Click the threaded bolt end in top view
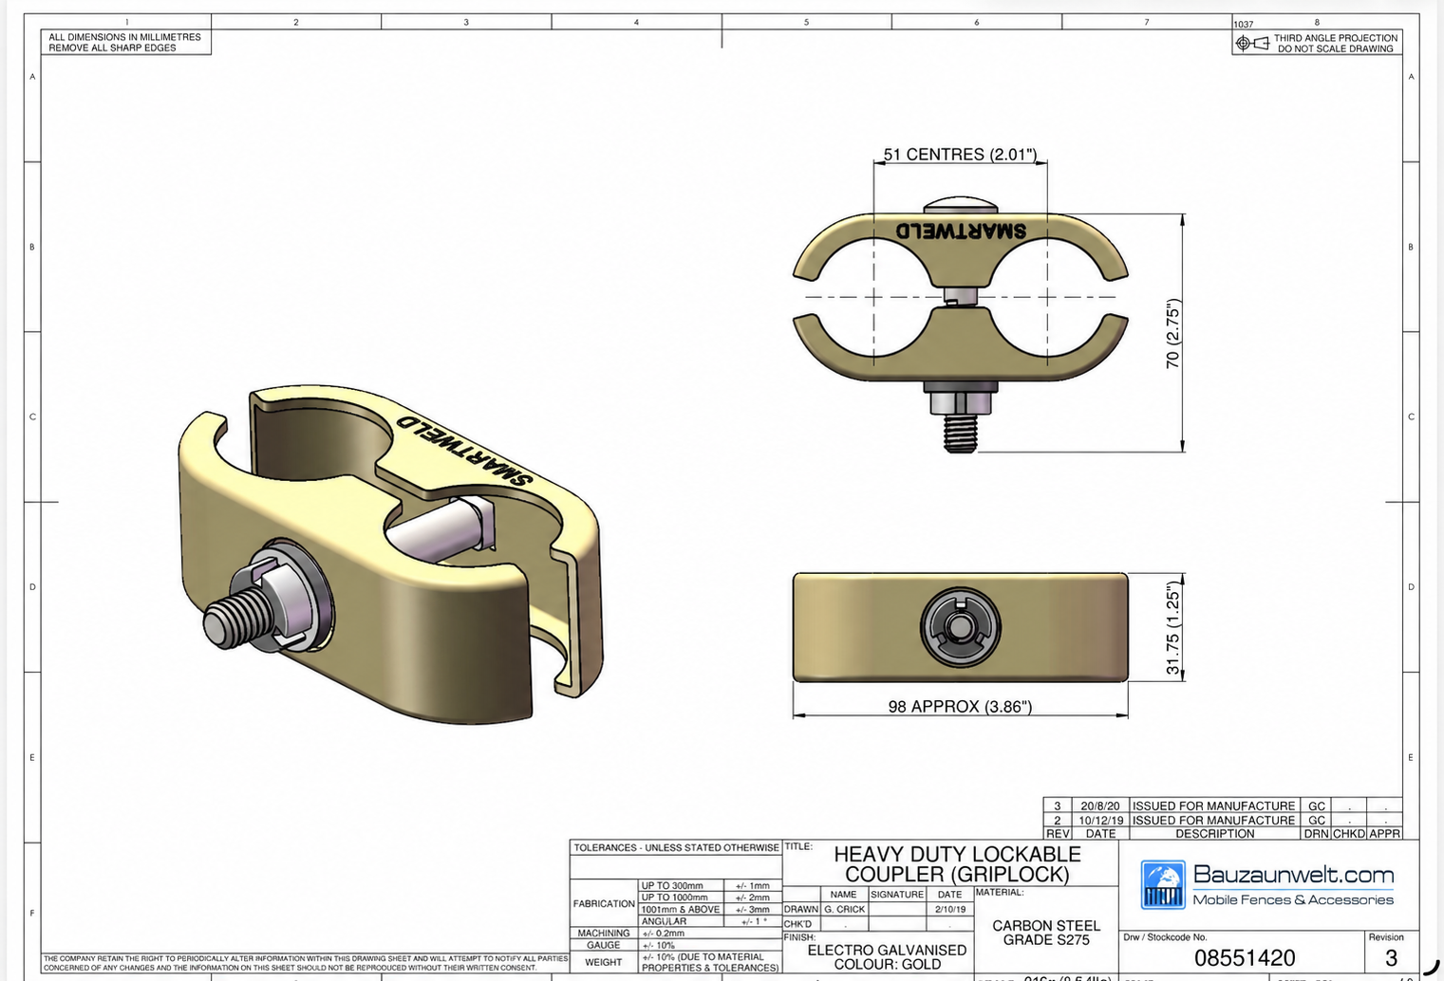 (x=961, y=433)
